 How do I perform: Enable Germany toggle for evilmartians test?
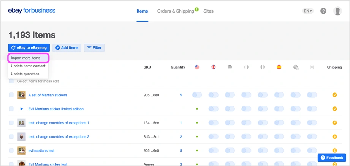(x=230, y=150)
